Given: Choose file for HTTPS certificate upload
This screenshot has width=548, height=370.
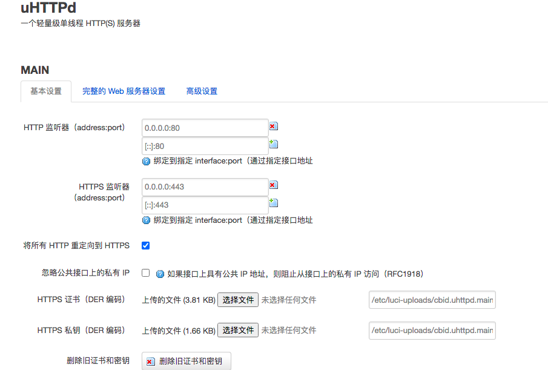Looking at the screenshot, I should click(238, 300).
